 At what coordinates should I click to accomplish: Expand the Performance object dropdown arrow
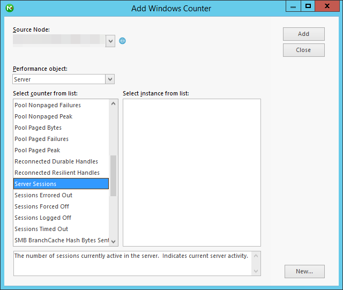tap(110, 79)
